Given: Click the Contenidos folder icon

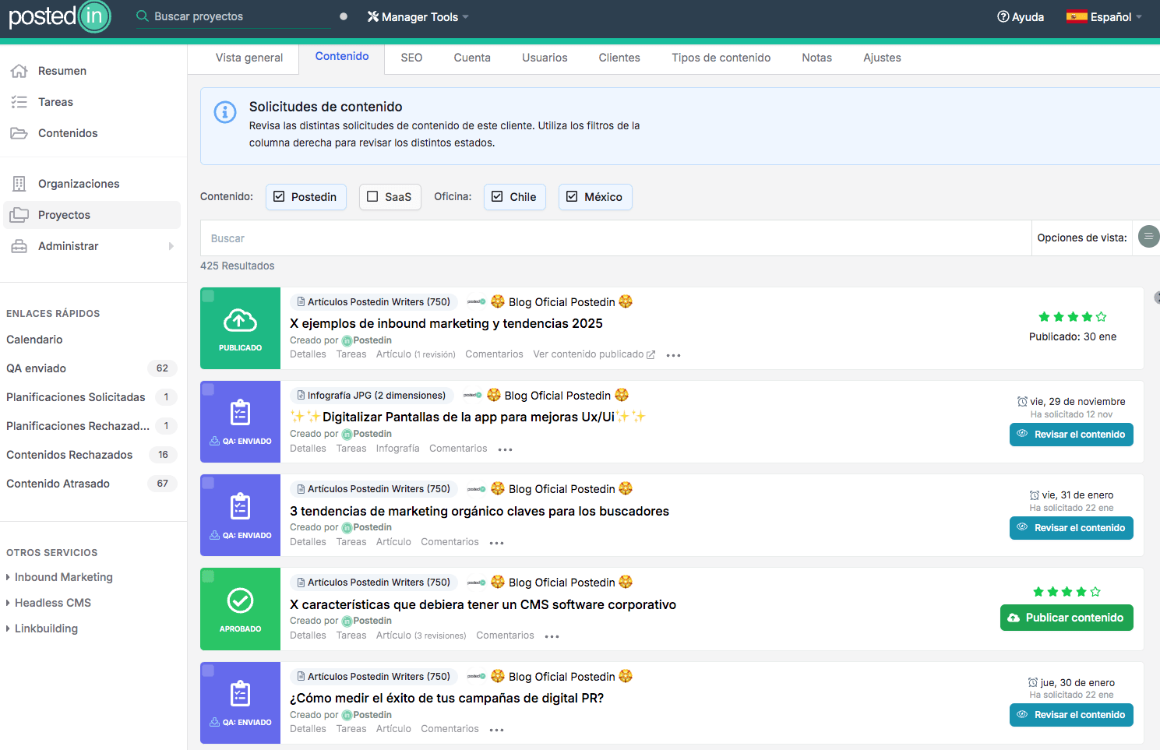Looking at the screenshot, I should pos(19,133).
